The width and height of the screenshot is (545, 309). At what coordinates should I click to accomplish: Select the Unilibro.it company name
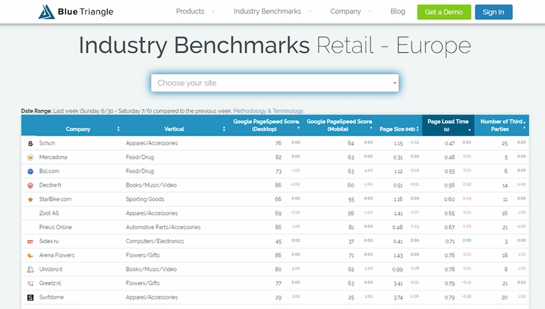pyautogui.click(x=50, y=269)
